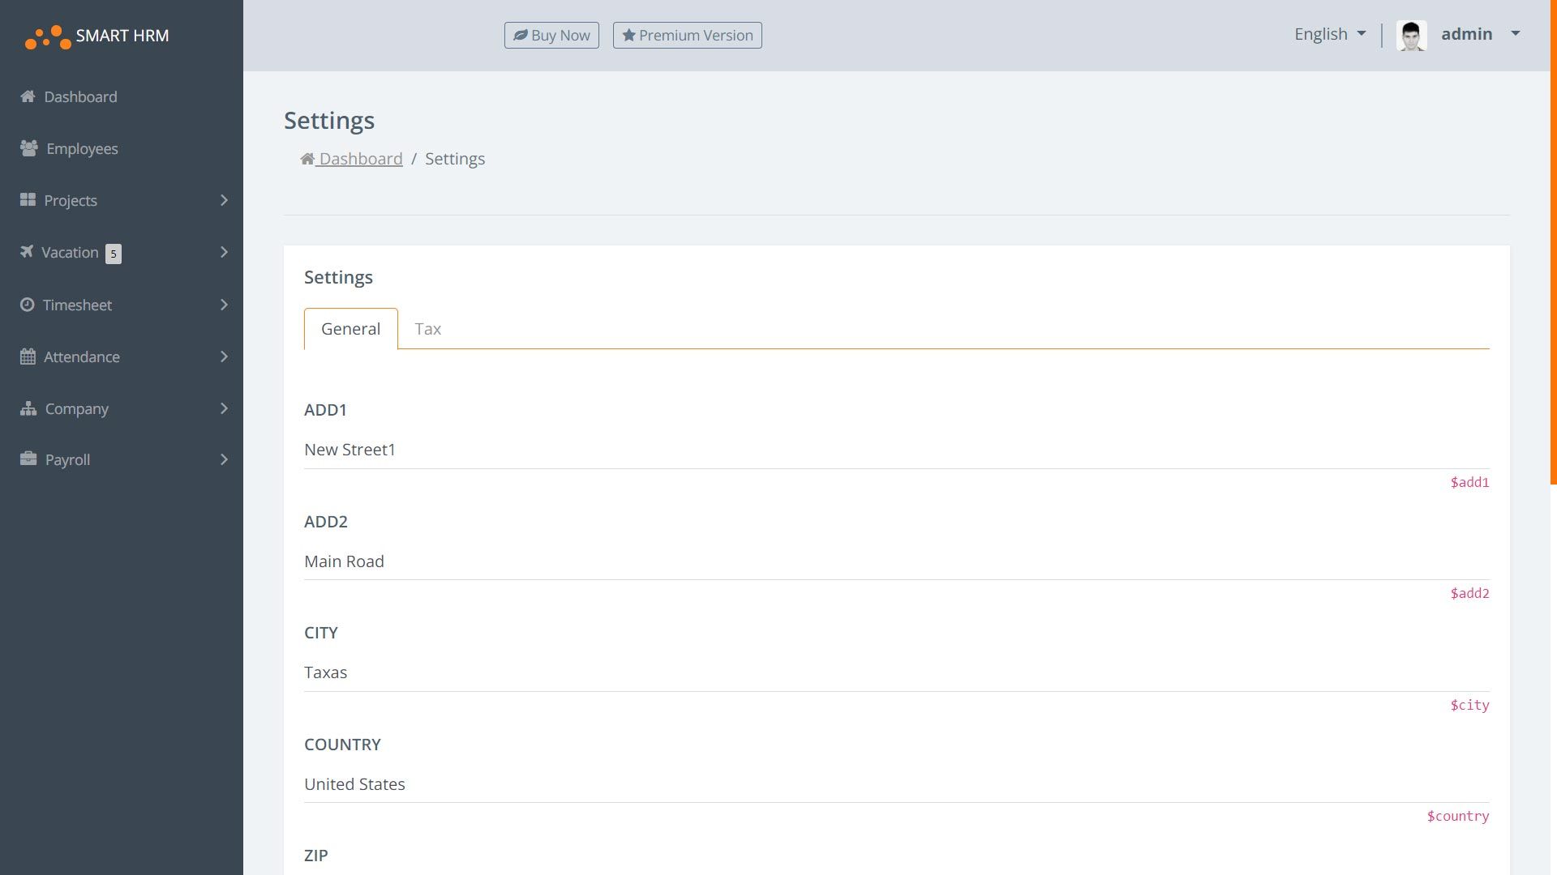Click the Company sitemap icon

point(28,408)
